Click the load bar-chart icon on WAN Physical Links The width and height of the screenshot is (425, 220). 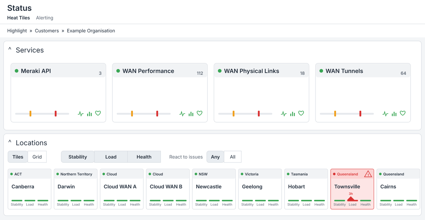(292, 114)
